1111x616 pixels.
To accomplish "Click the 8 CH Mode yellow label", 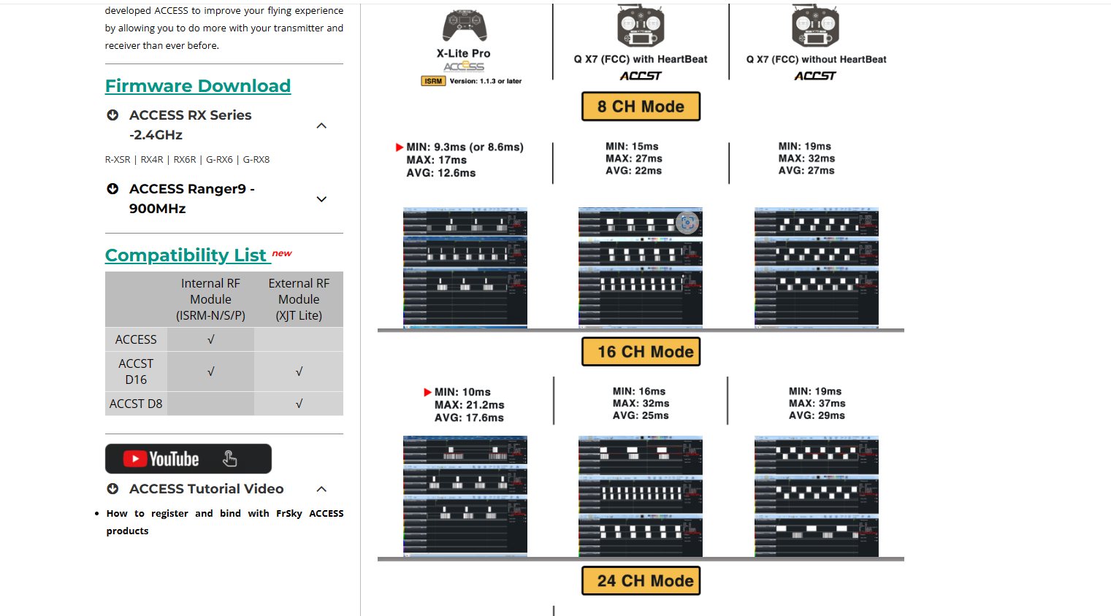I will point(641,107).
